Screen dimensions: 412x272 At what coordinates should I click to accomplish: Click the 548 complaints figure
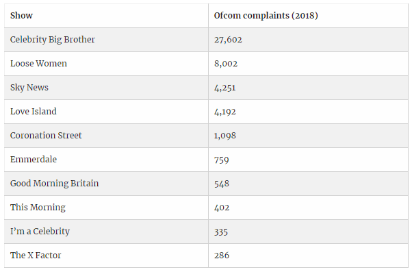click(x=222, y=184)
